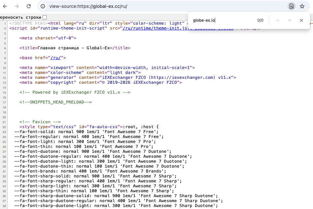Click the --fa-font-sharp-duotone-solid declaration
The height and width of the screenshot is (209, 313).
116,196
